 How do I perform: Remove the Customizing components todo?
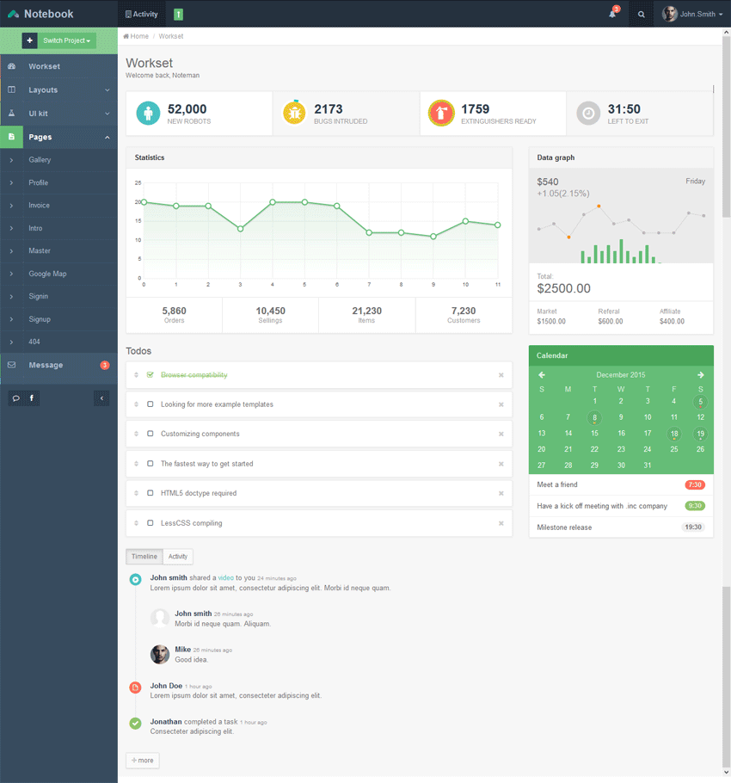pos(501,435)
